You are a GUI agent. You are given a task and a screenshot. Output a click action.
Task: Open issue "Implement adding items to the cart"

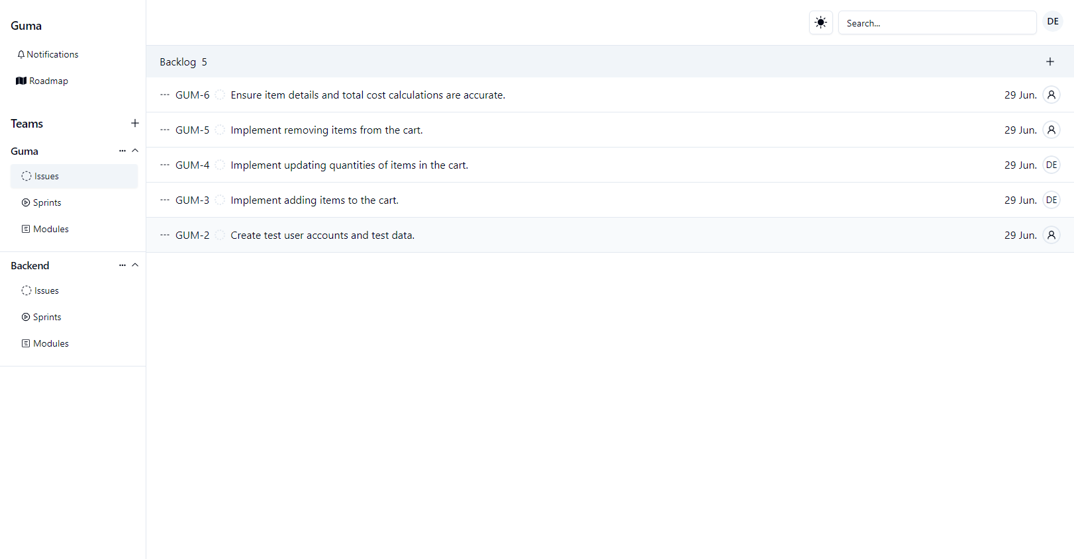tap(315, 200)
